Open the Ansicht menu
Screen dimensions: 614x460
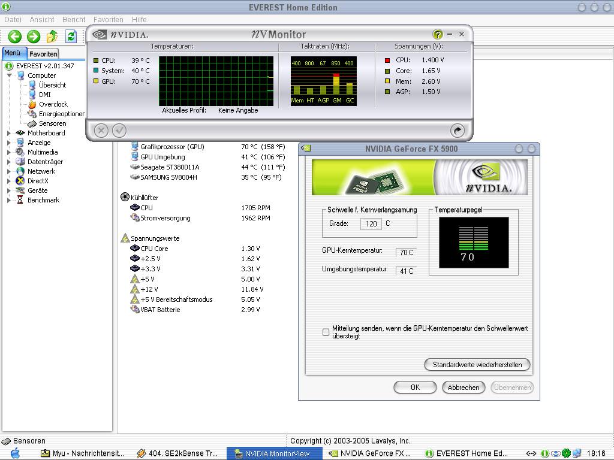pyautogui.click(x=42, y=20)
